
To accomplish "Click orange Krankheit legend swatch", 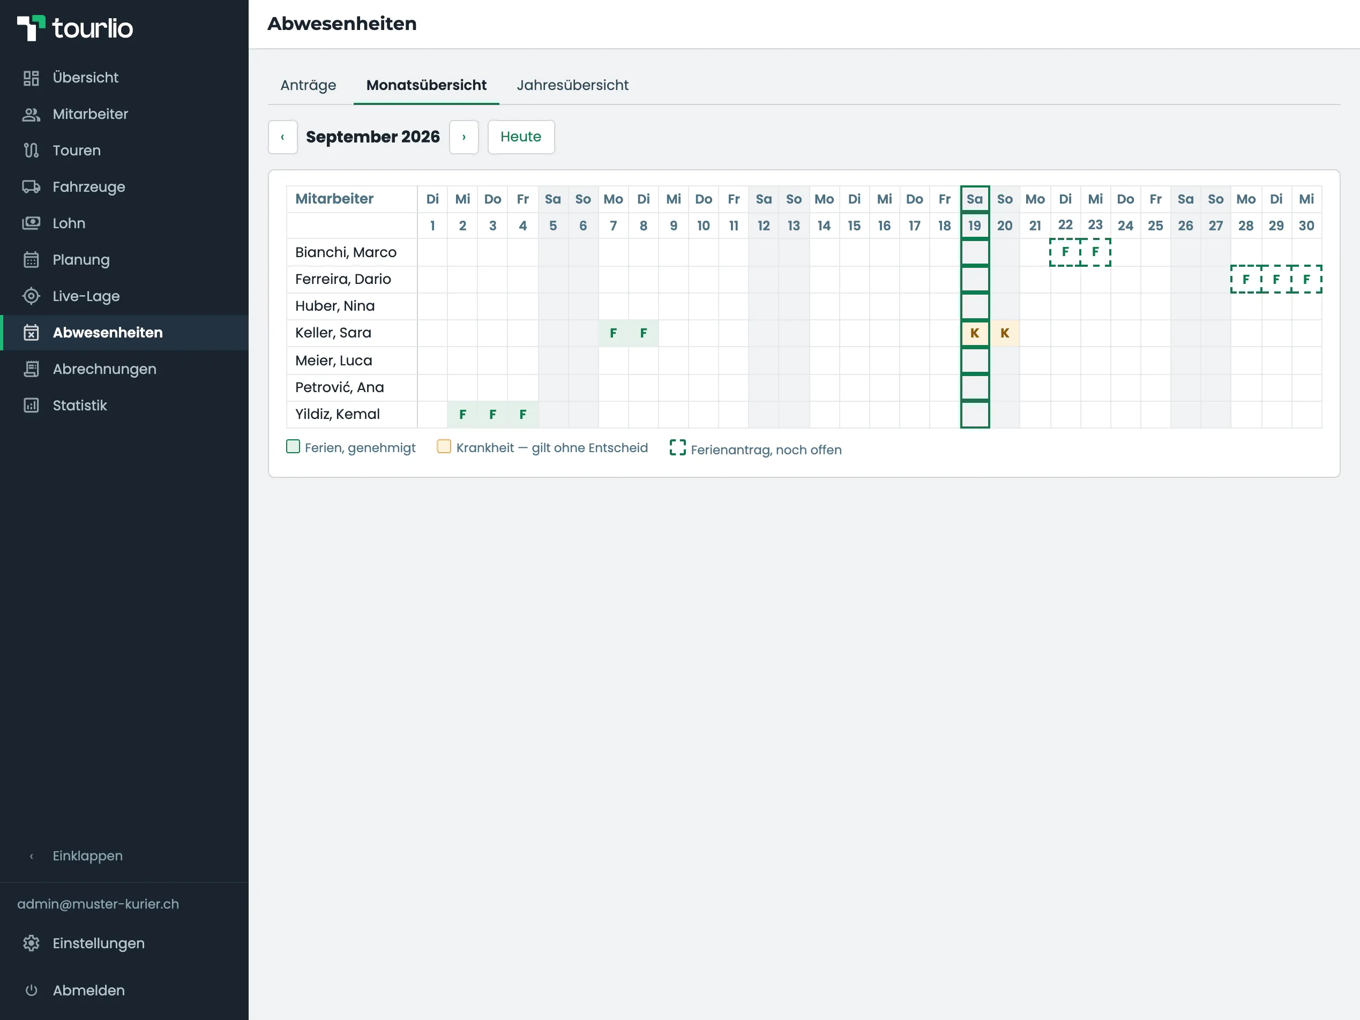I will pos(444,446).
